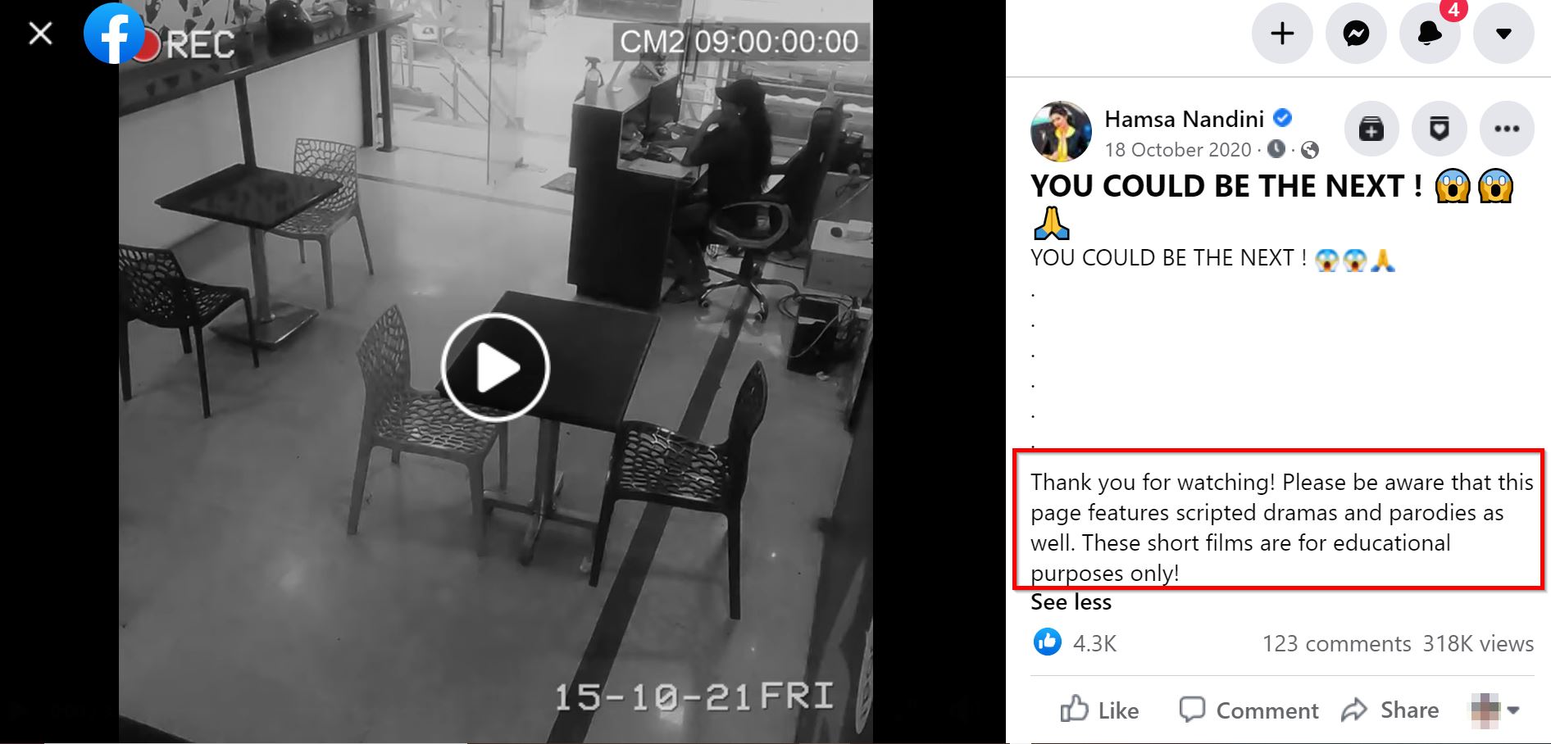
Task: Expand the comment-as profile switcher
Action: click(x=1496, y=710)
